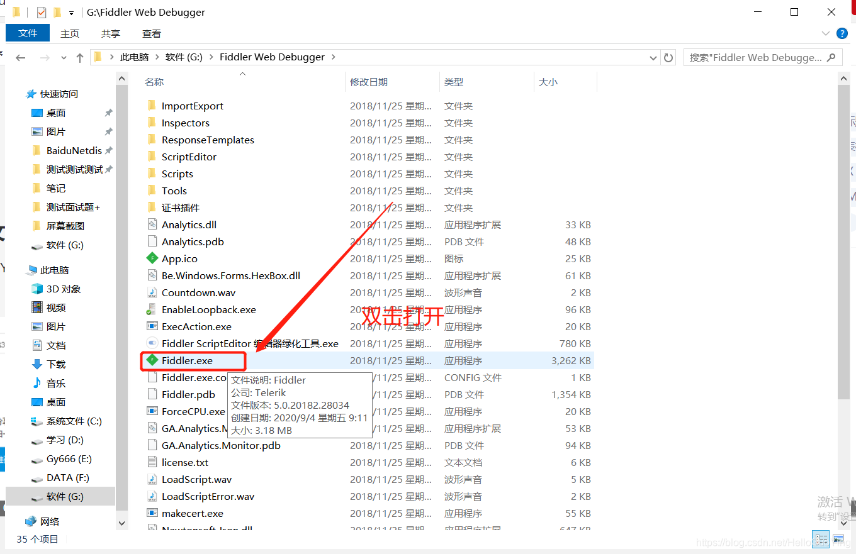Sort by 修改日期 column header
Image resolution: width=856 pixels, height=554 pixels.
pos(369,82)
